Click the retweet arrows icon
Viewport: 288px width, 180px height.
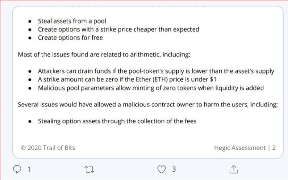pos(89,169)
